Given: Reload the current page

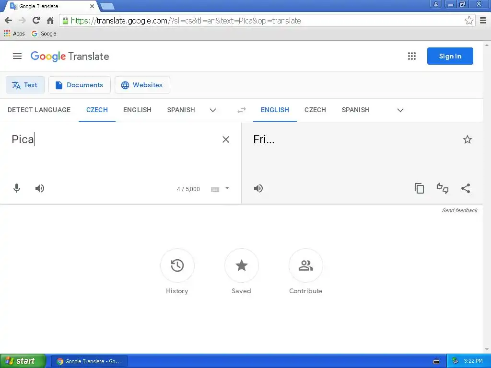Looking at the screenshot, I should tap(36, 21).
